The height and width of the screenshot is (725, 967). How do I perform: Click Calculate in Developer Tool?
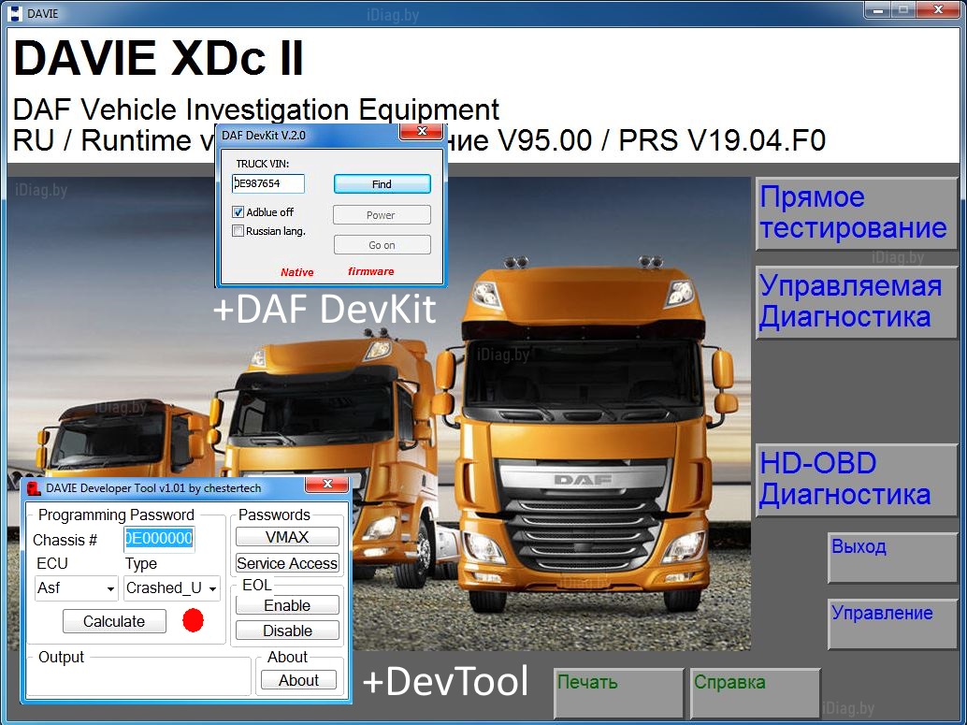(114, 621)
